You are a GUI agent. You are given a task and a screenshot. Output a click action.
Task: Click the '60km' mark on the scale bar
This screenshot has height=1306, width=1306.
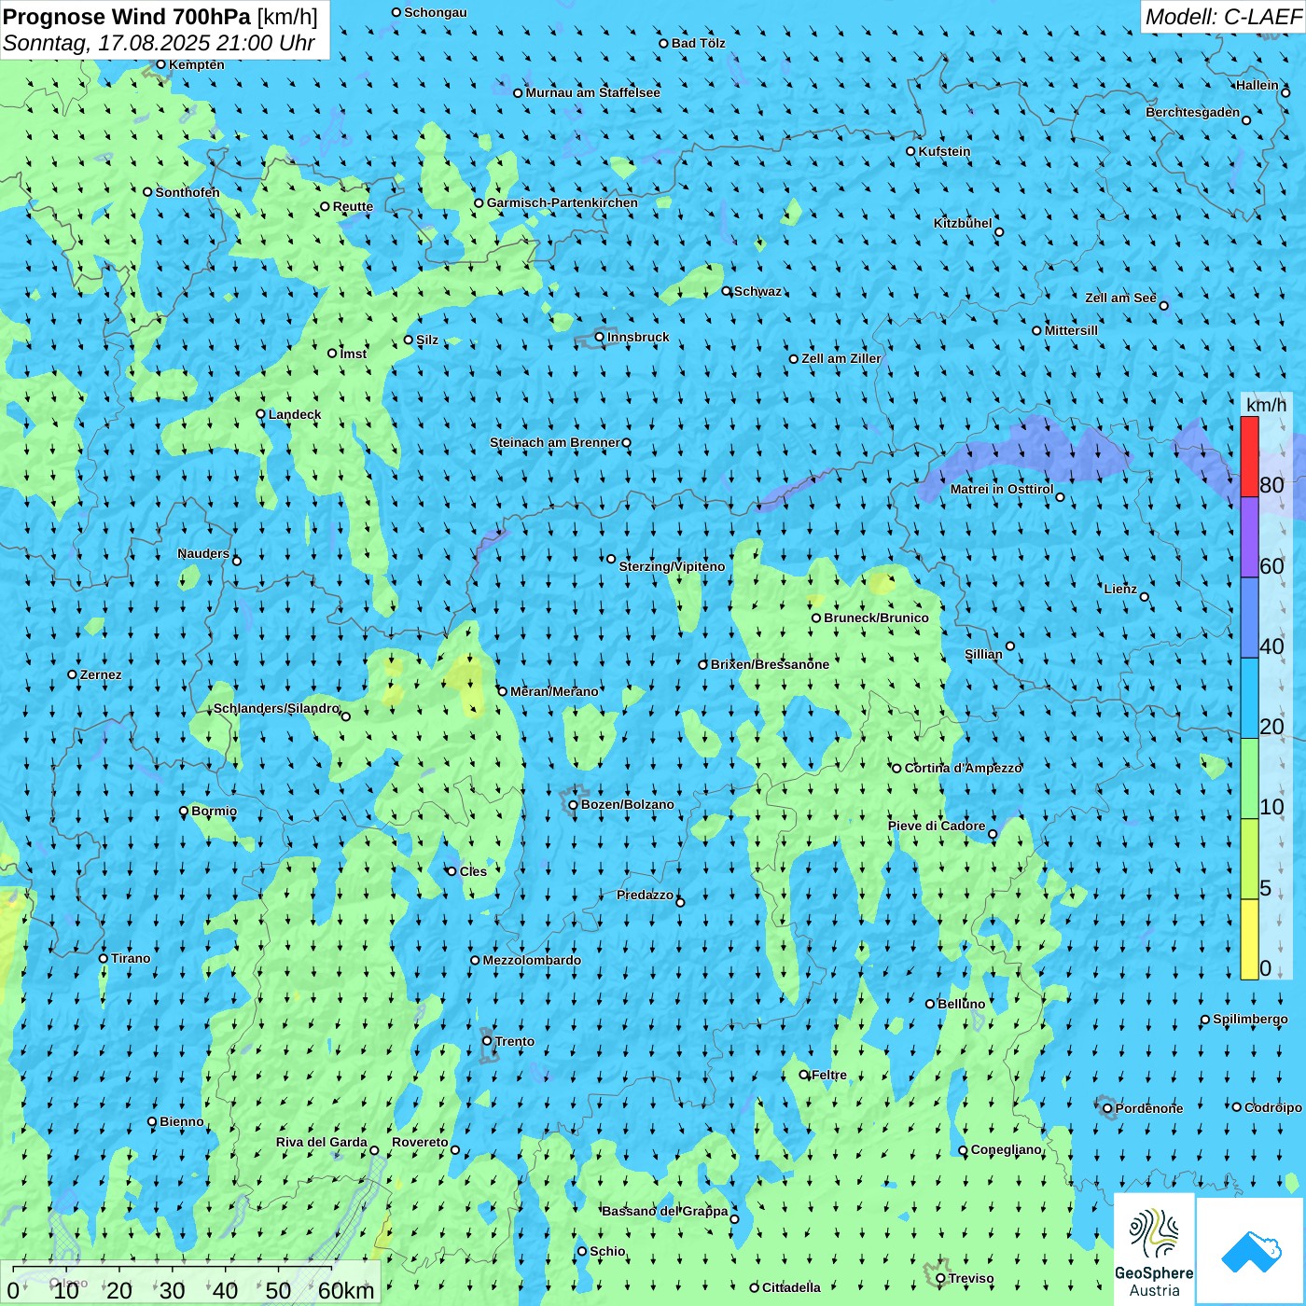tap(346, 1290)
